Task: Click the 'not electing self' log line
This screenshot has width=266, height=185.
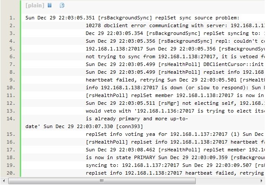Action: point(175,103)
